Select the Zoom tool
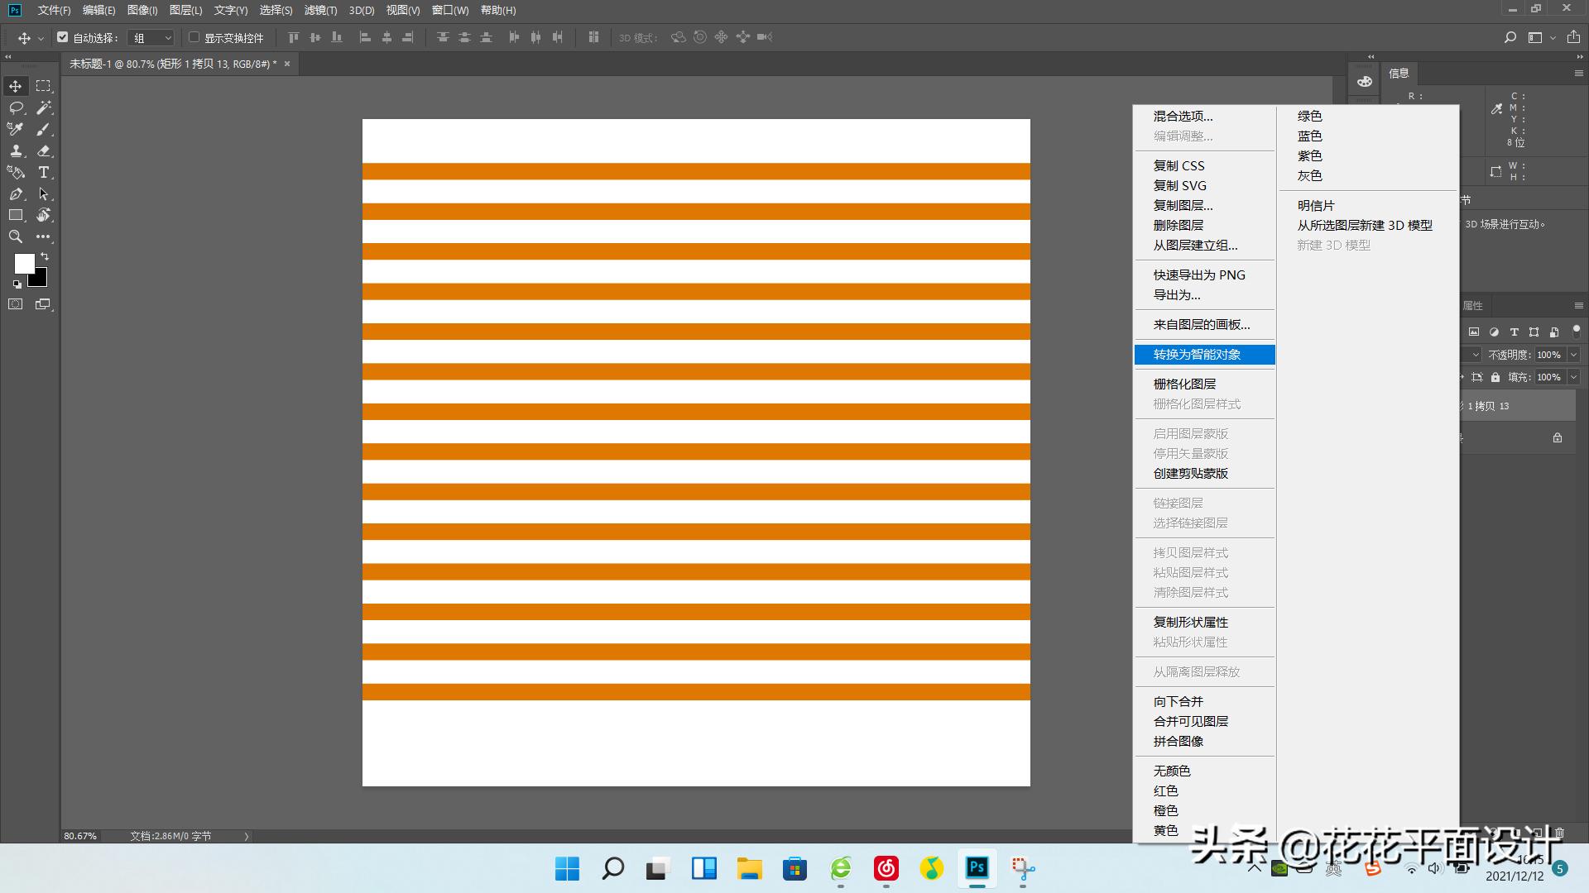Screen dimensions: 1589x893 tap(15, 236)
